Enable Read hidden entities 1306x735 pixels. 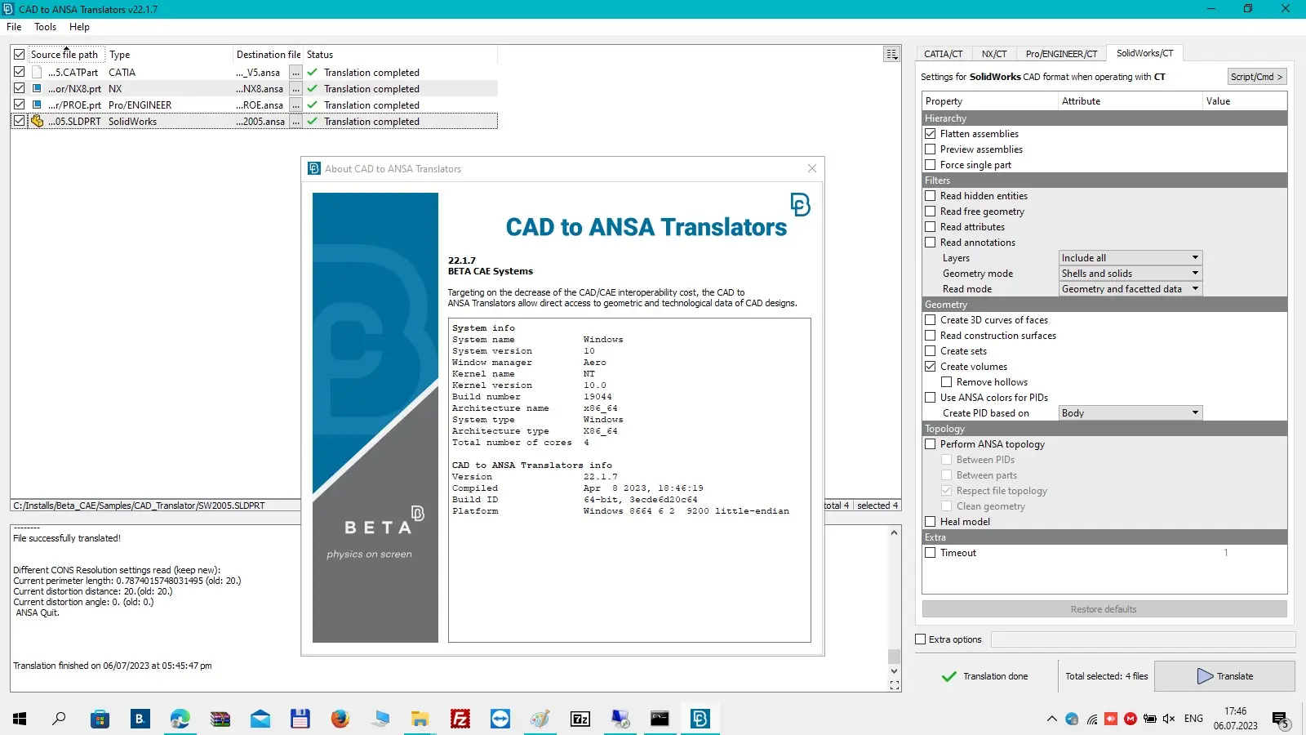[930, 195]
